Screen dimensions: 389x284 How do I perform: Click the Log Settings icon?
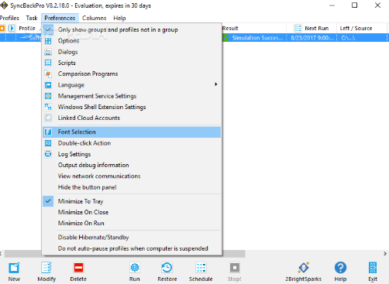tap(48, 154)
